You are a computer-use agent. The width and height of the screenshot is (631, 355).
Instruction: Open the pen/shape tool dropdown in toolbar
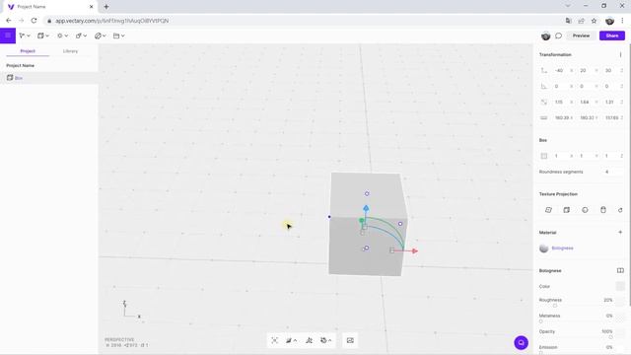click(x=81, y=35)
